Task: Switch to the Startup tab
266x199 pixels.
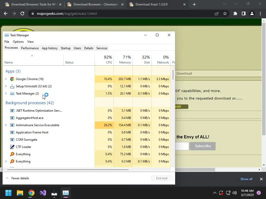Action: pos(66,48)
